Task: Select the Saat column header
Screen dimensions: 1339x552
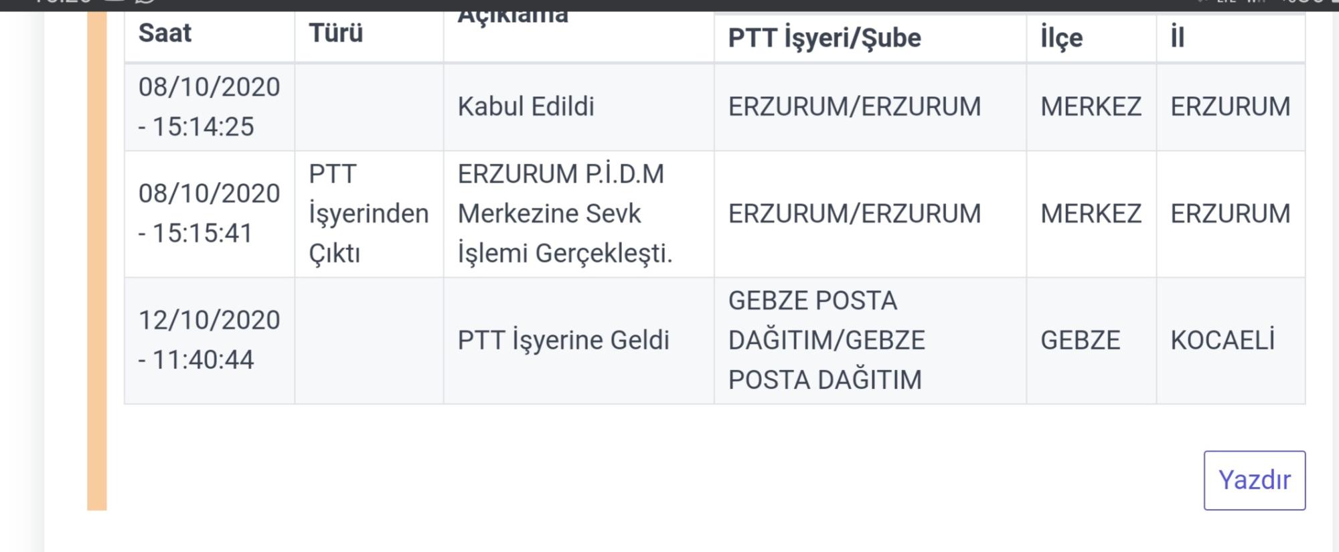Action: coord(210,37)
